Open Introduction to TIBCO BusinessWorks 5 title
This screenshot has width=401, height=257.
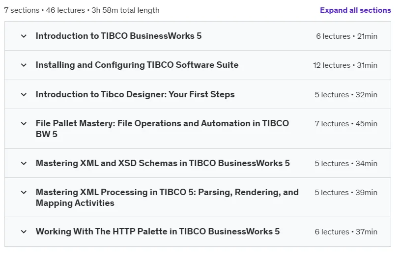click(118, 36)
